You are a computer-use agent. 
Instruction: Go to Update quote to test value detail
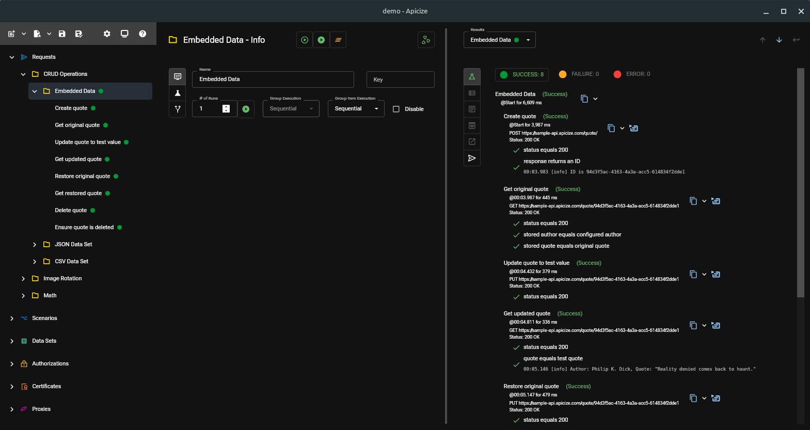716,274
